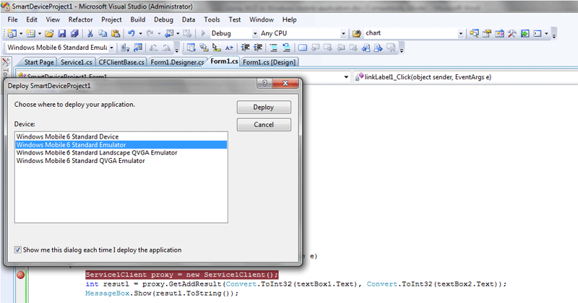Image resolution: width=578 pixels, height=303 pixels.
Task: Click the Cut scissors icon
Action: click(90, 33)
